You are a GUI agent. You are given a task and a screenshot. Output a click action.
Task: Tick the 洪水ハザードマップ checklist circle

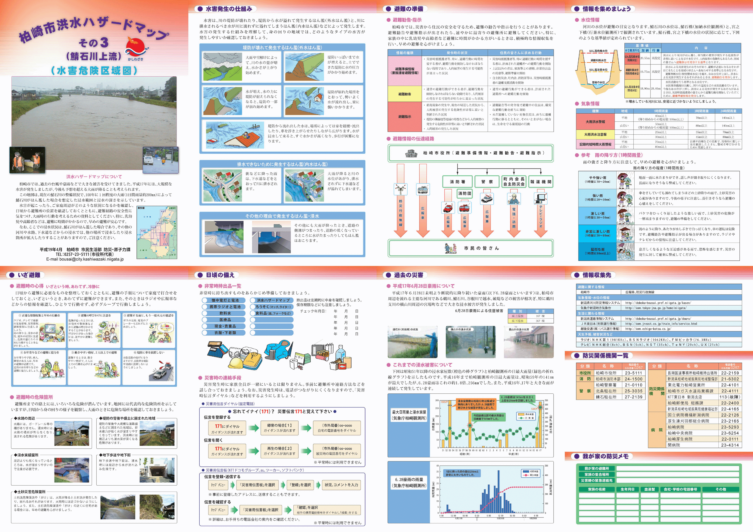tap(252, 300)
